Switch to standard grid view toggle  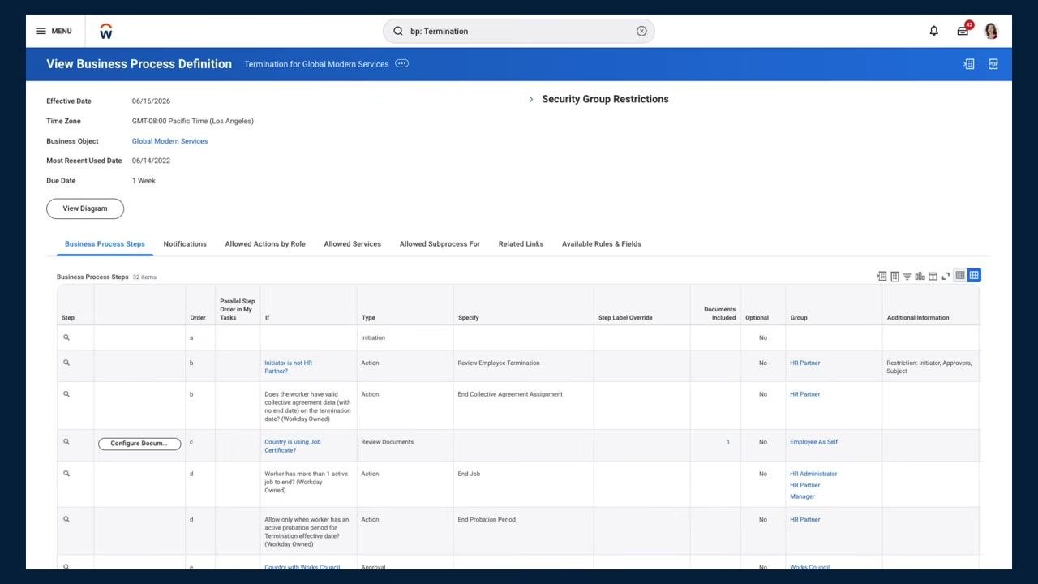click(x=974, y=276)
